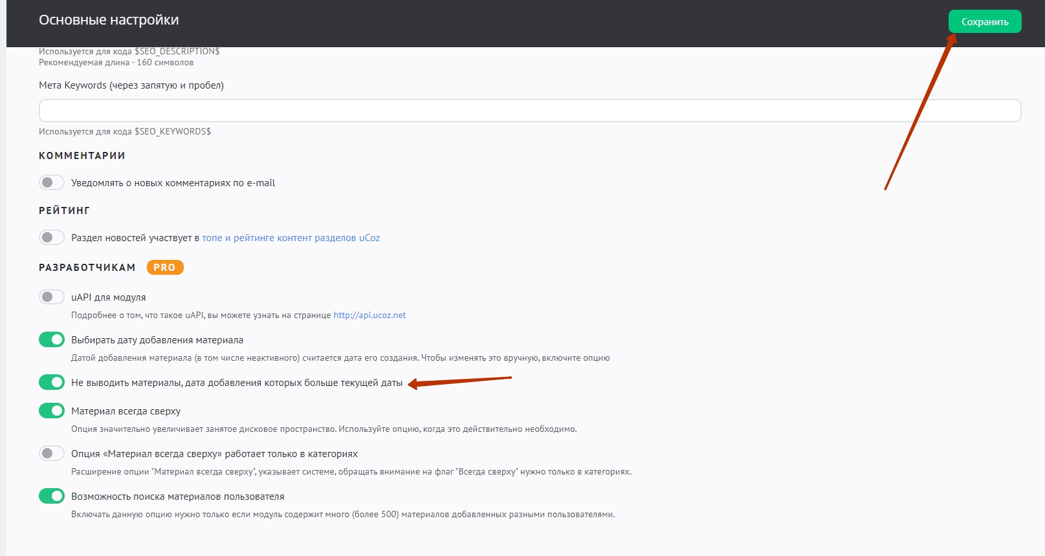Disable the Выбирать дату добавления материала switch
Image resolution: width=1045 pixels, height=556 pixels.
[x=52, y=340]
